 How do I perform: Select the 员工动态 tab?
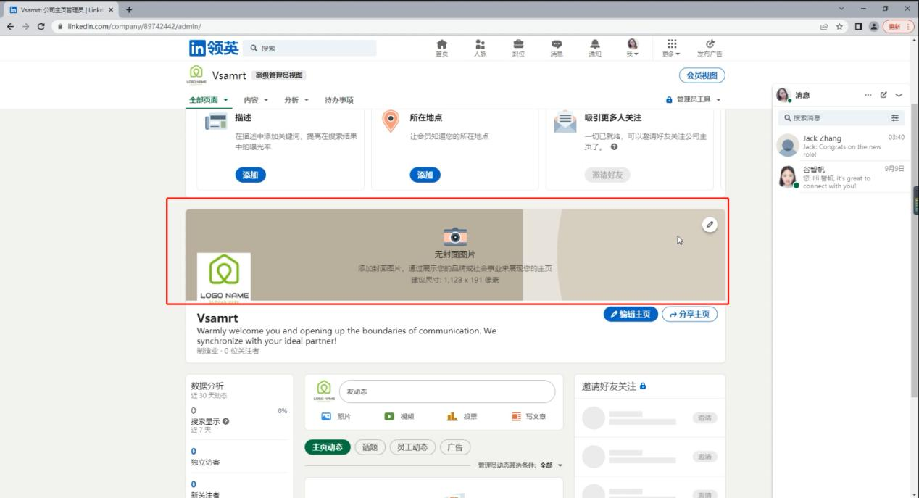click(412, 447)
